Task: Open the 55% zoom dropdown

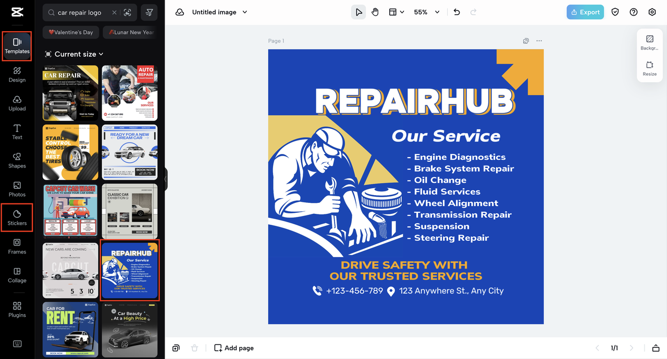Action: [x=427, y=12]
